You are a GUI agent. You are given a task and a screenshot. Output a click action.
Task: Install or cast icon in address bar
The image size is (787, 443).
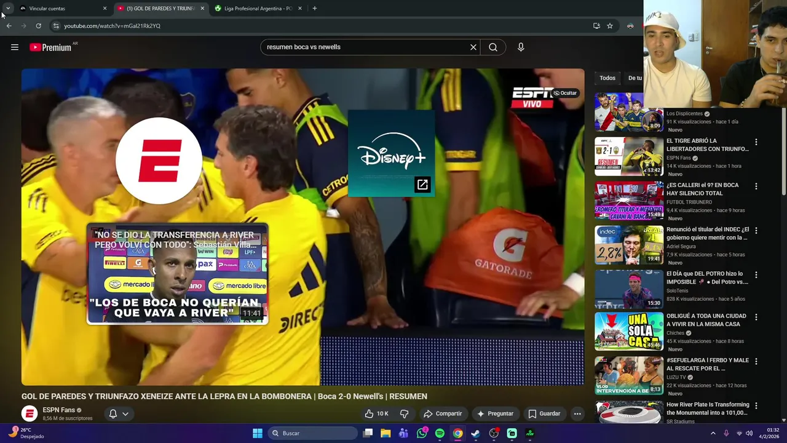pyautogui.click(x=596, y=26)
